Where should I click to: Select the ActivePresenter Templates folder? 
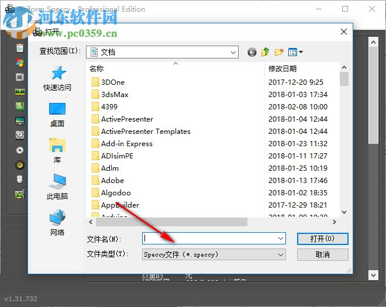141,132
